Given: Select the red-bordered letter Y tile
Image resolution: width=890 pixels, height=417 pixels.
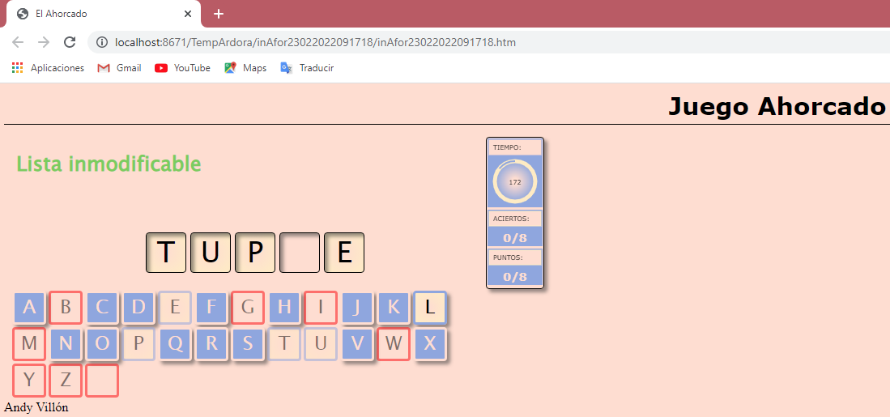Looking at the screenshot, I should coord(29,380).
